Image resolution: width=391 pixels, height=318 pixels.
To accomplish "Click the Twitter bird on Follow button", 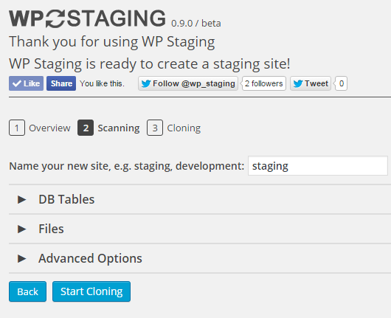I will [x=146, y=83].
